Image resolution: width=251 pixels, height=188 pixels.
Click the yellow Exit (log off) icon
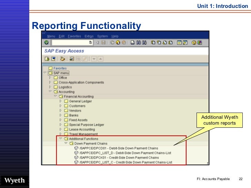118,43
